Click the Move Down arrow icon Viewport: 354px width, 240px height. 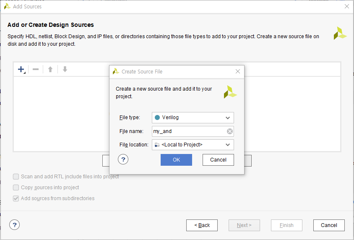65,69
